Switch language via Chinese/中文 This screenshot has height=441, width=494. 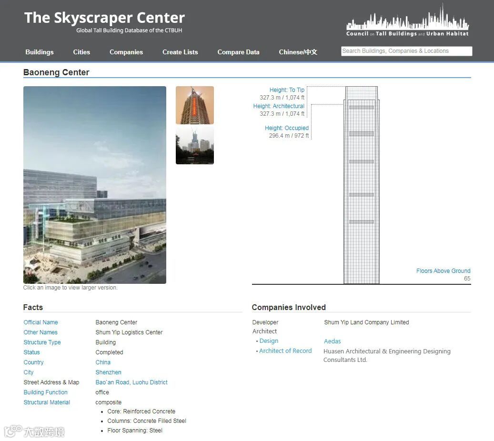298,52
